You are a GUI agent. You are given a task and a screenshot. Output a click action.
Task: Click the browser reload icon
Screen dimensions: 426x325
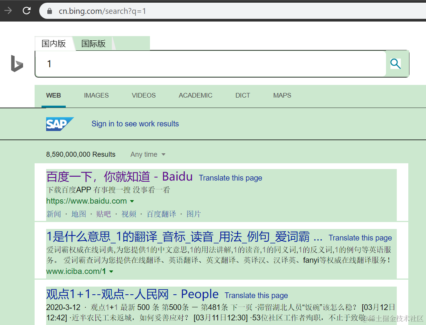click(27, 11)
